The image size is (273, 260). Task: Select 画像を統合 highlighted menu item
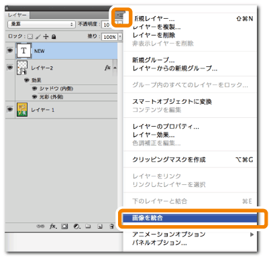[x=190, y=218]
